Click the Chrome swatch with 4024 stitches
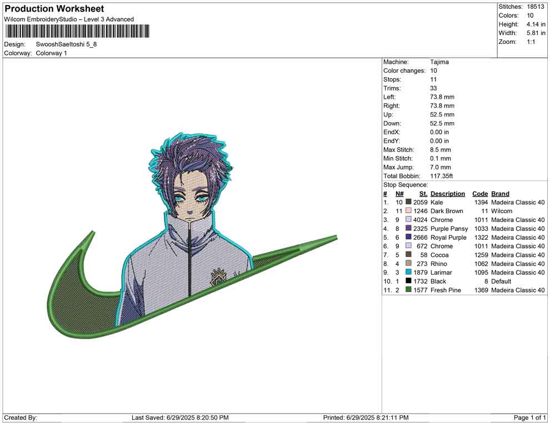The image size is (550, 423). pos(408,219)
